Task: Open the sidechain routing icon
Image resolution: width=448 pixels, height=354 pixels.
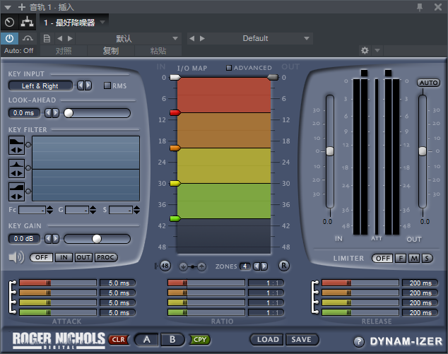Action: point(27,22)
